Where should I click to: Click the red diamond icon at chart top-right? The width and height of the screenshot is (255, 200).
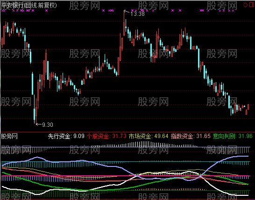(245, 5)
